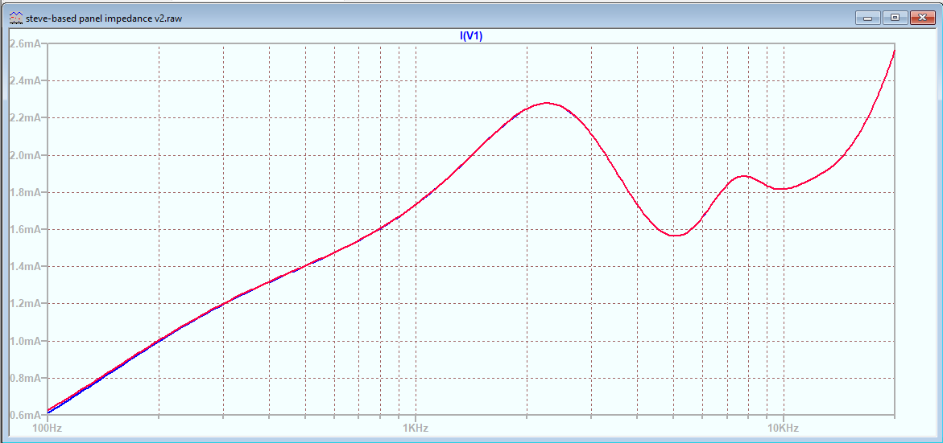Click the 1.6mA vertical axis label
The width and height of the screenshot is (943, 443).
coord(26,230)
